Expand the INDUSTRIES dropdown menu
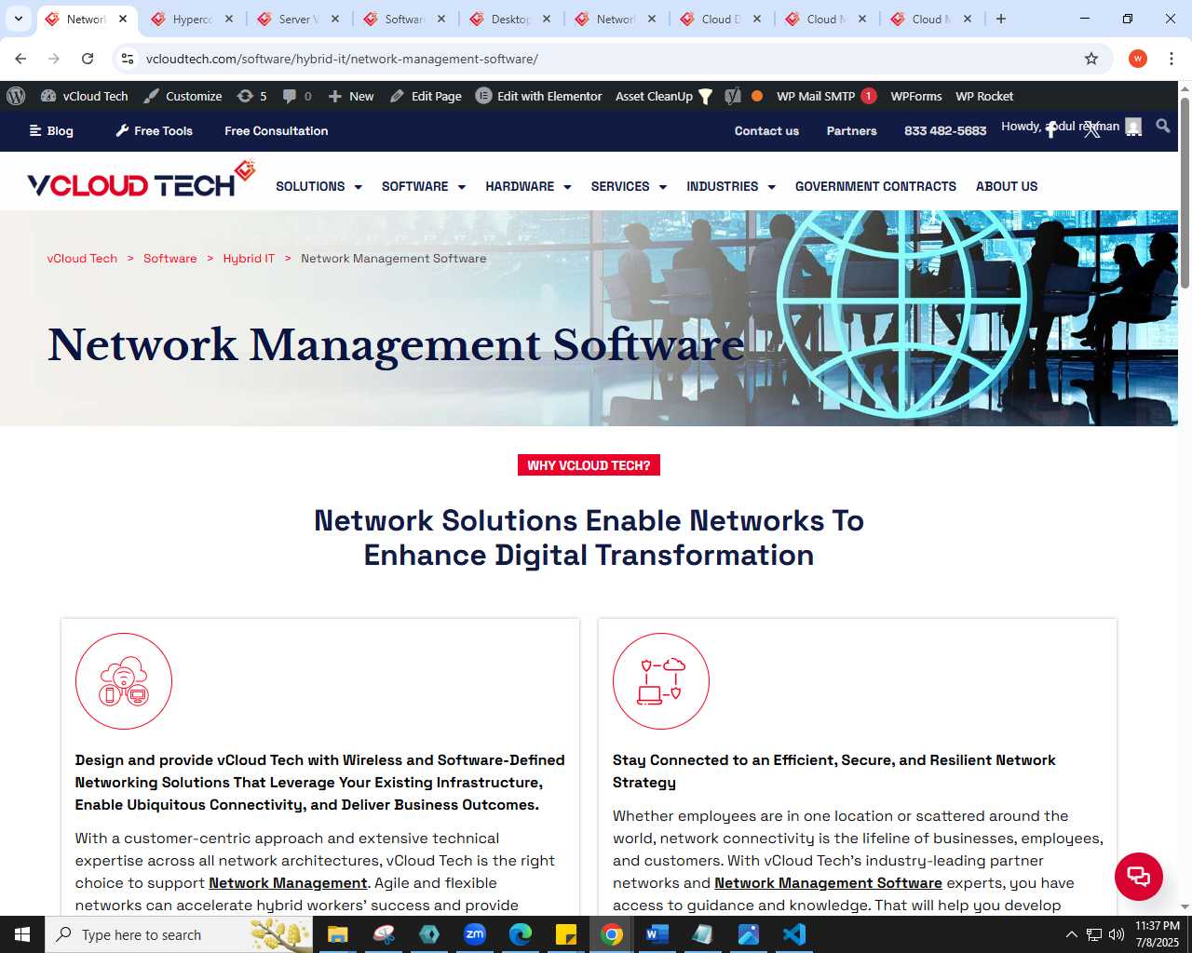Viewport: 1192px width, 953px height. click(x=731, y=186)
